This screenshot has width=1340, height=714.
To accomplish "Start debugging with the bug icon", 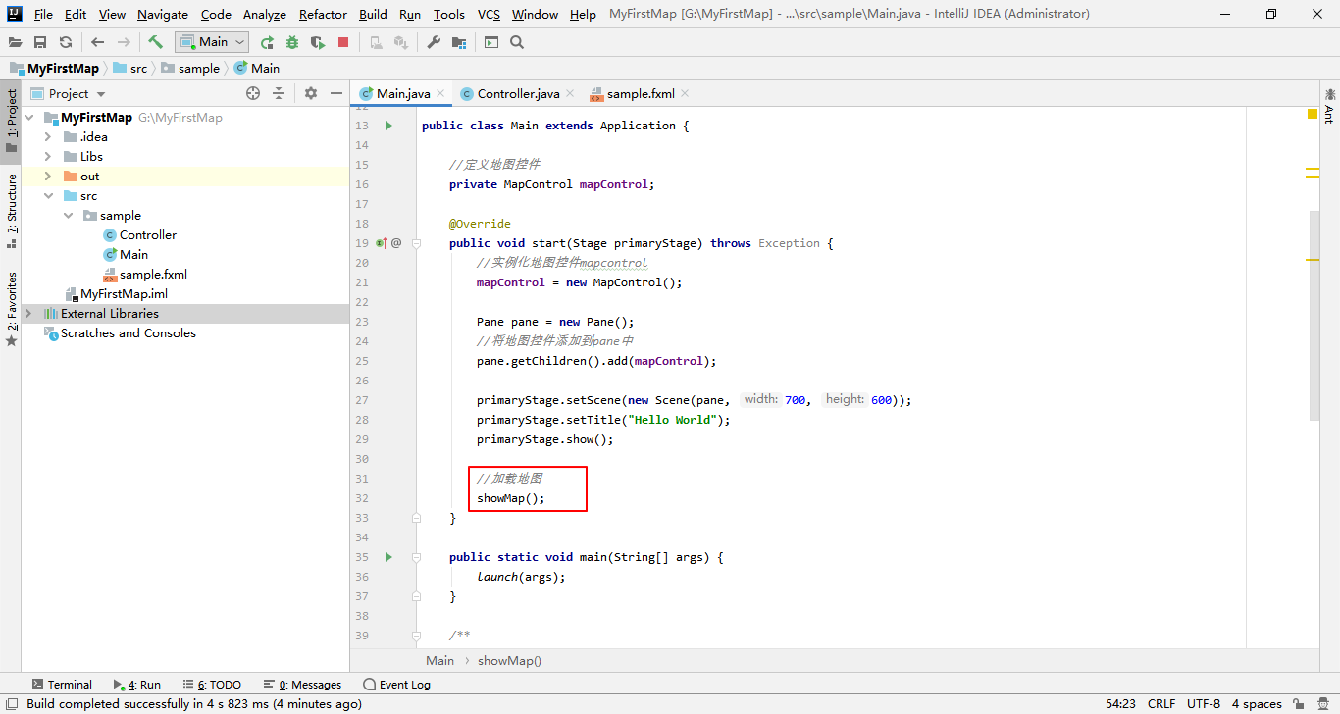I will [292, 42].
